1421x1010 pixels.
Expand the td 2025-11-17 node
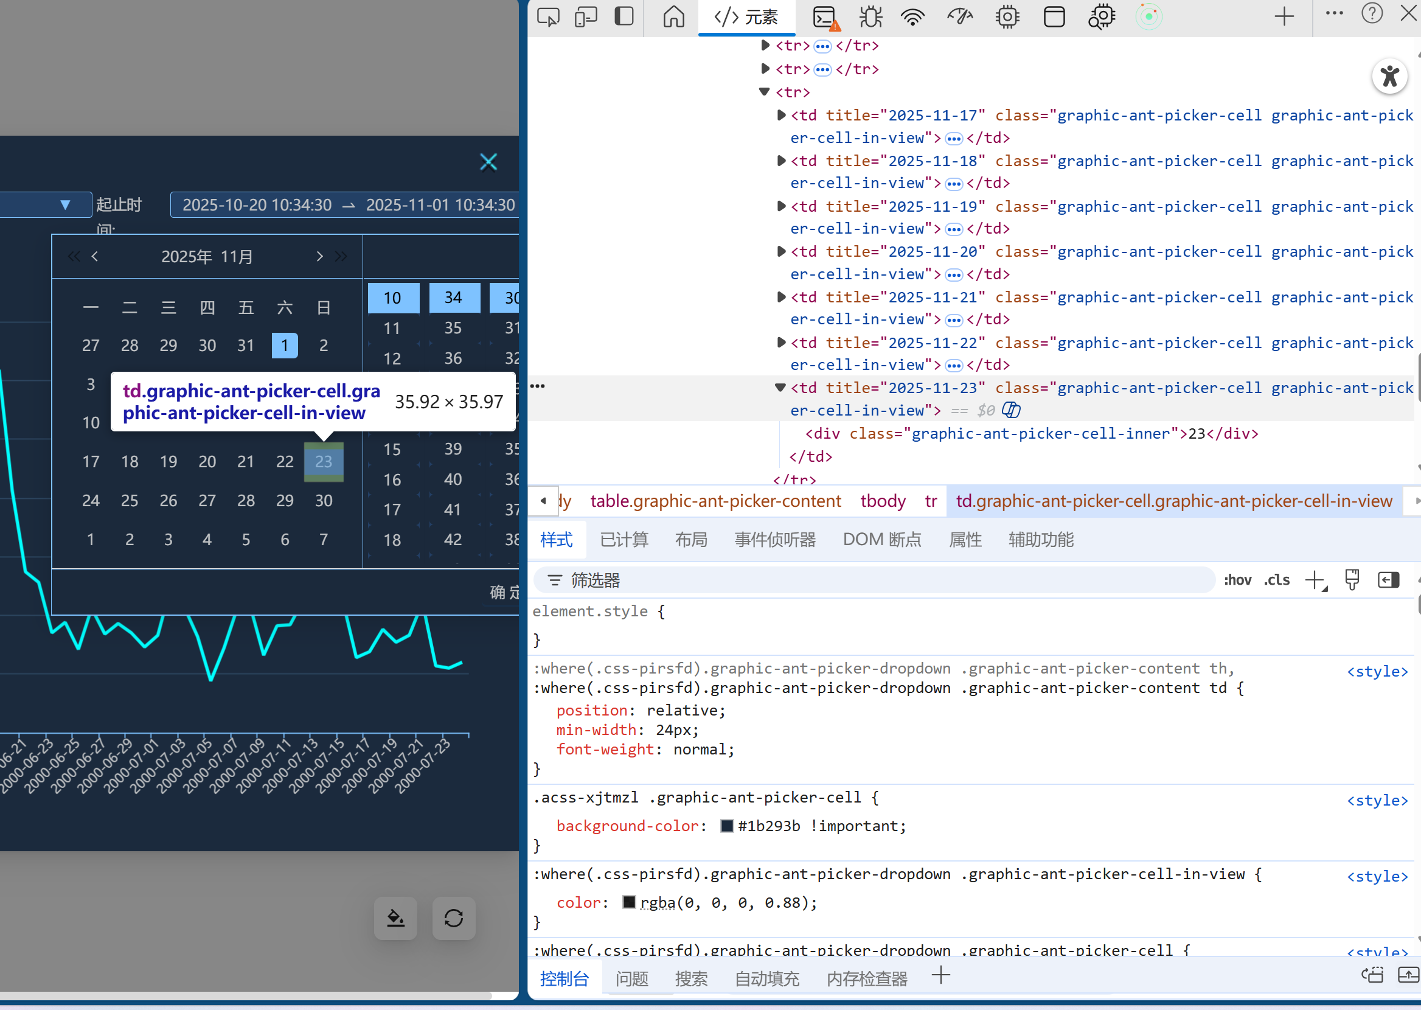point(781,115)
